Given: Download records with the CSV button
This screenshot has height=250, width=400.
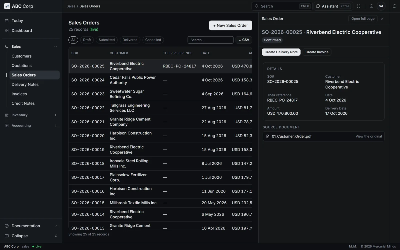Looking at the screenshot, I should pyautogui.click(x=244, y=40).
